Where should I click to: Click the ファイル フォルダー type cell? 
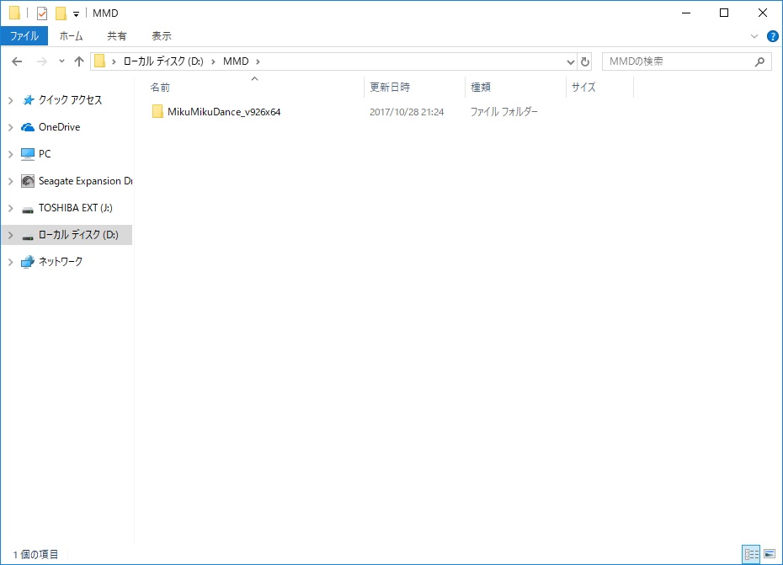(x=503, y=112)
